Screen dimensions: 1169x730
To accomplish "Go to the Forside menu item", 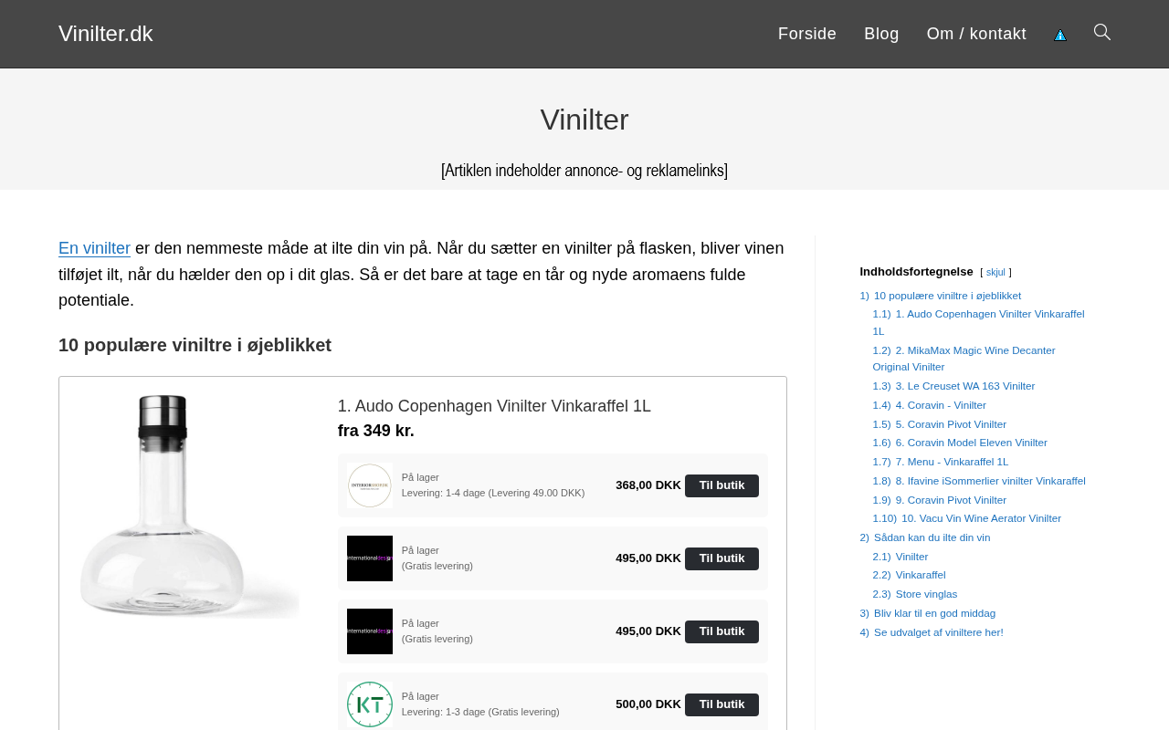I will coord(807,34).
